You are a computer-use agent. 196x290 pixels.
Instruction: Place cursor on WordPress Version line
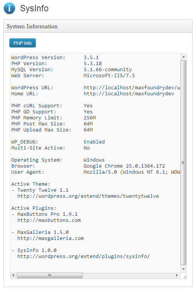click(55, 58)
